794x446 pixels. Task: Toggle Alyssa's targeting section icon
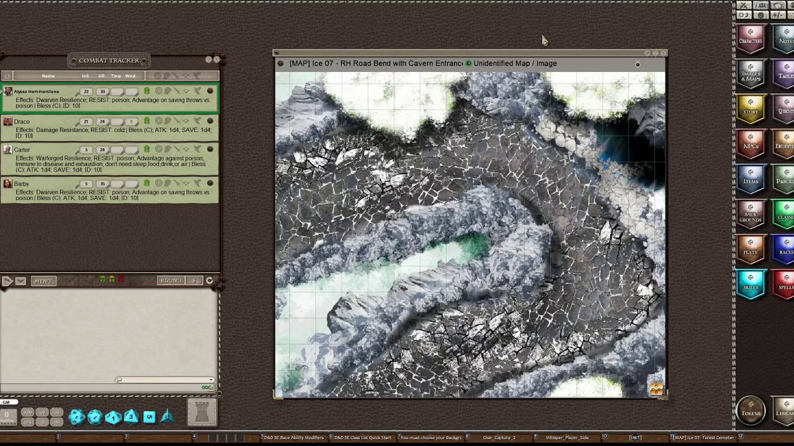(158, 90)
